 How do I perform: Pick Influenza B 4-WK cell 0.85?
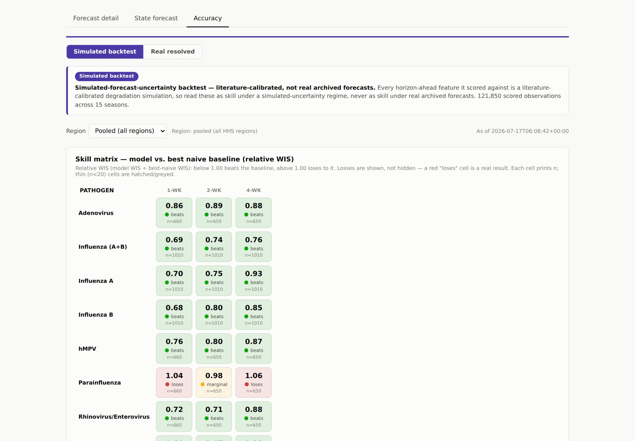[x=253, y=315]
